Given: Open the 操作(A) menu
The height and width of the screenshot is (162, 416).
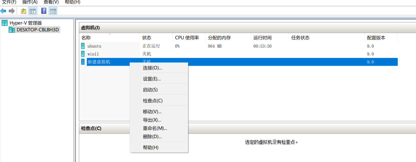Looking at the screenshot, I should tap(30, 2).
